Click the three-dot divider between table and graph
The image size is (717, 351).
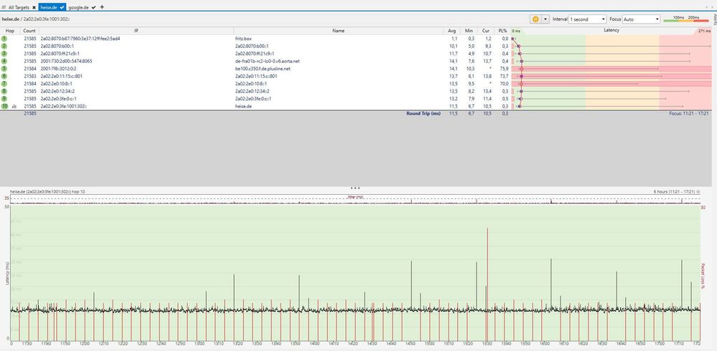click(355, 187)
